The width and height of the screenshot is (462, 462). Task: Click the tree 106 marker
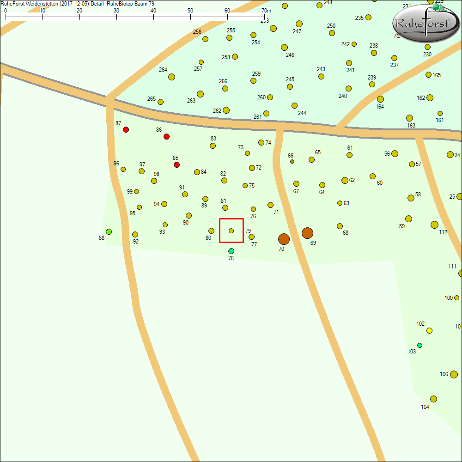(454, 374)
